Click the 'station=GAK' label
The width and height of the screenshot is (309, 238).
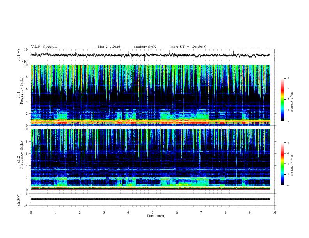(145, 47)
